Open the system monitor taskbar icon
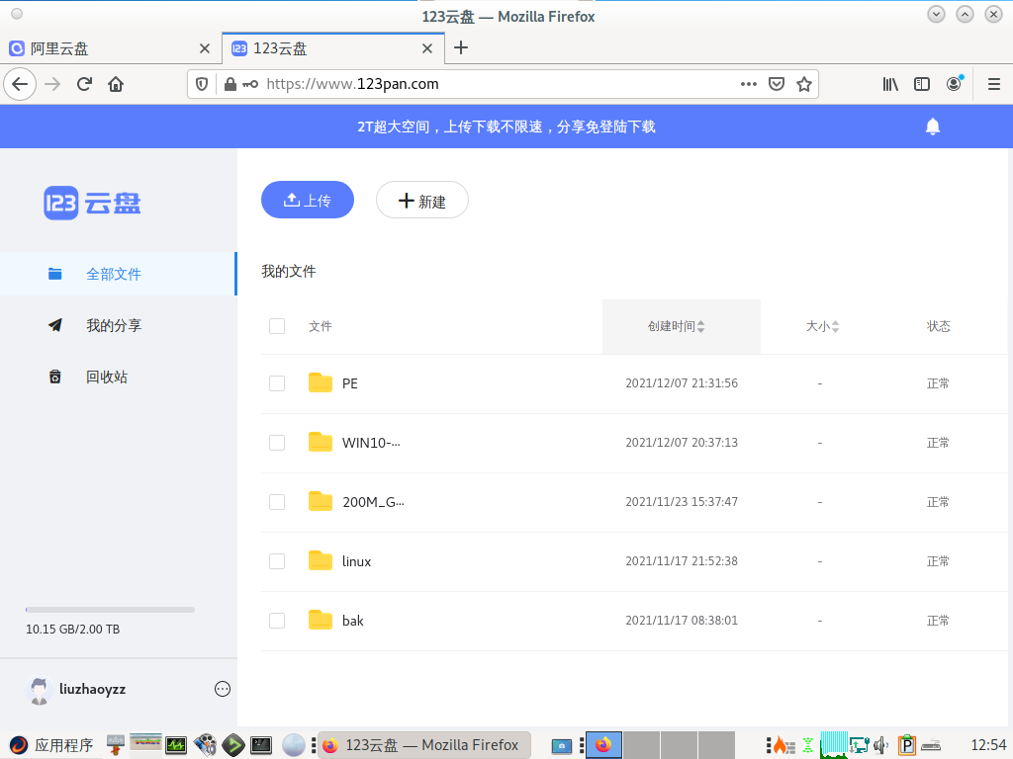 pyautogui.click(x=176, y=745)
